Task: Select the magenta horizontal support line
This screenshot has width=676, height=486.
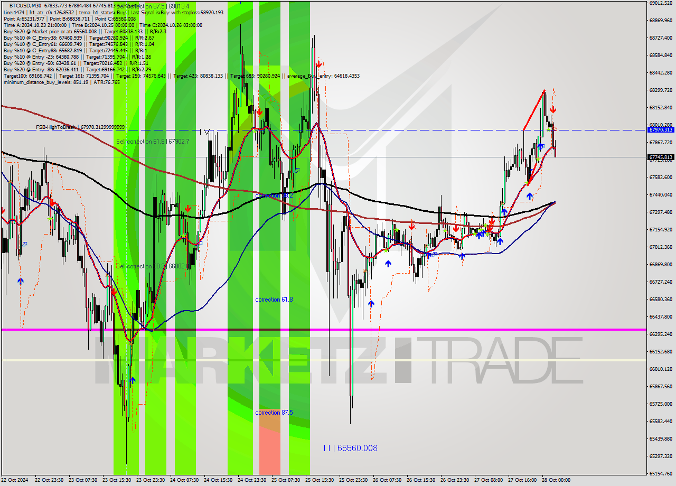Action: [323, 330]
